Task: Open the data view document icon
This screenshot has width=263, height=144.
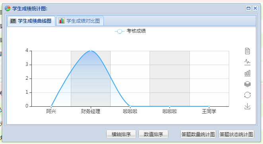Action: tap(247, 51)
